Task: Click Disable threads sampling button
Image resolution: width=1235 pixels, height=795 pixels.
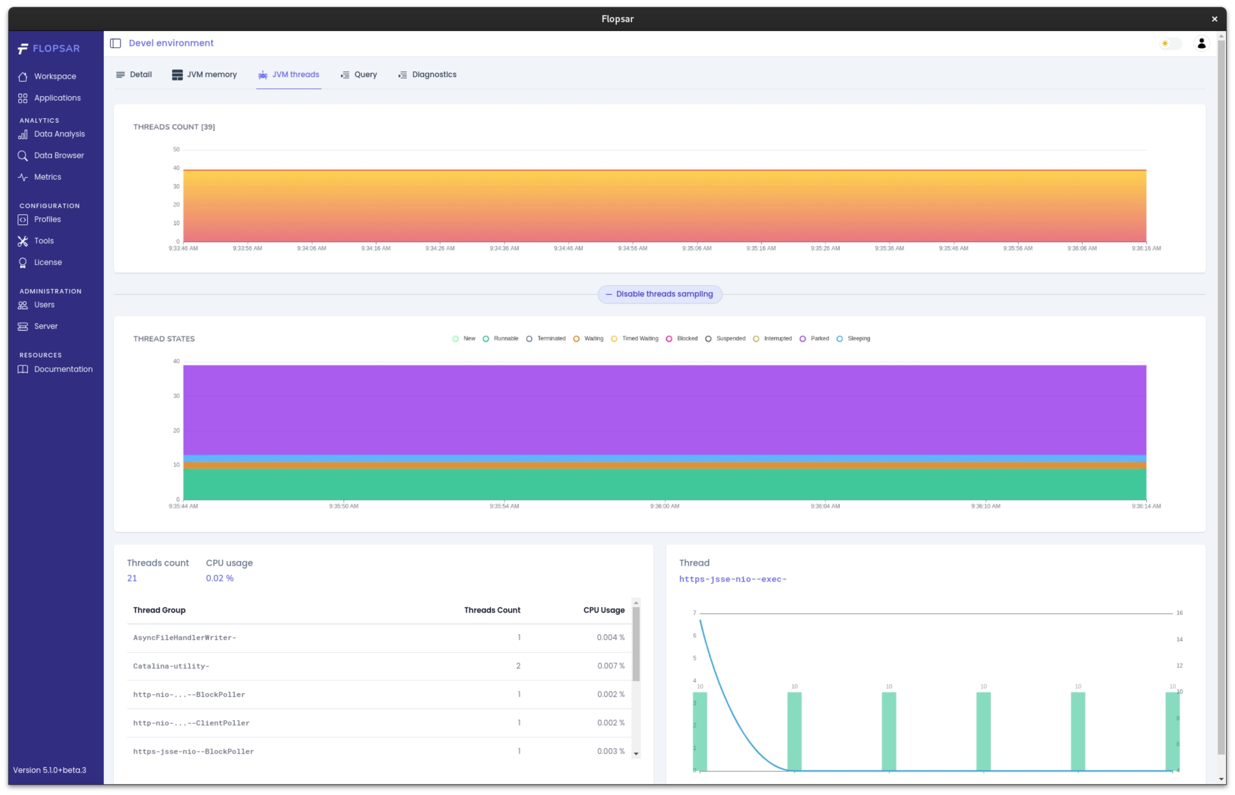Action: 659,294
